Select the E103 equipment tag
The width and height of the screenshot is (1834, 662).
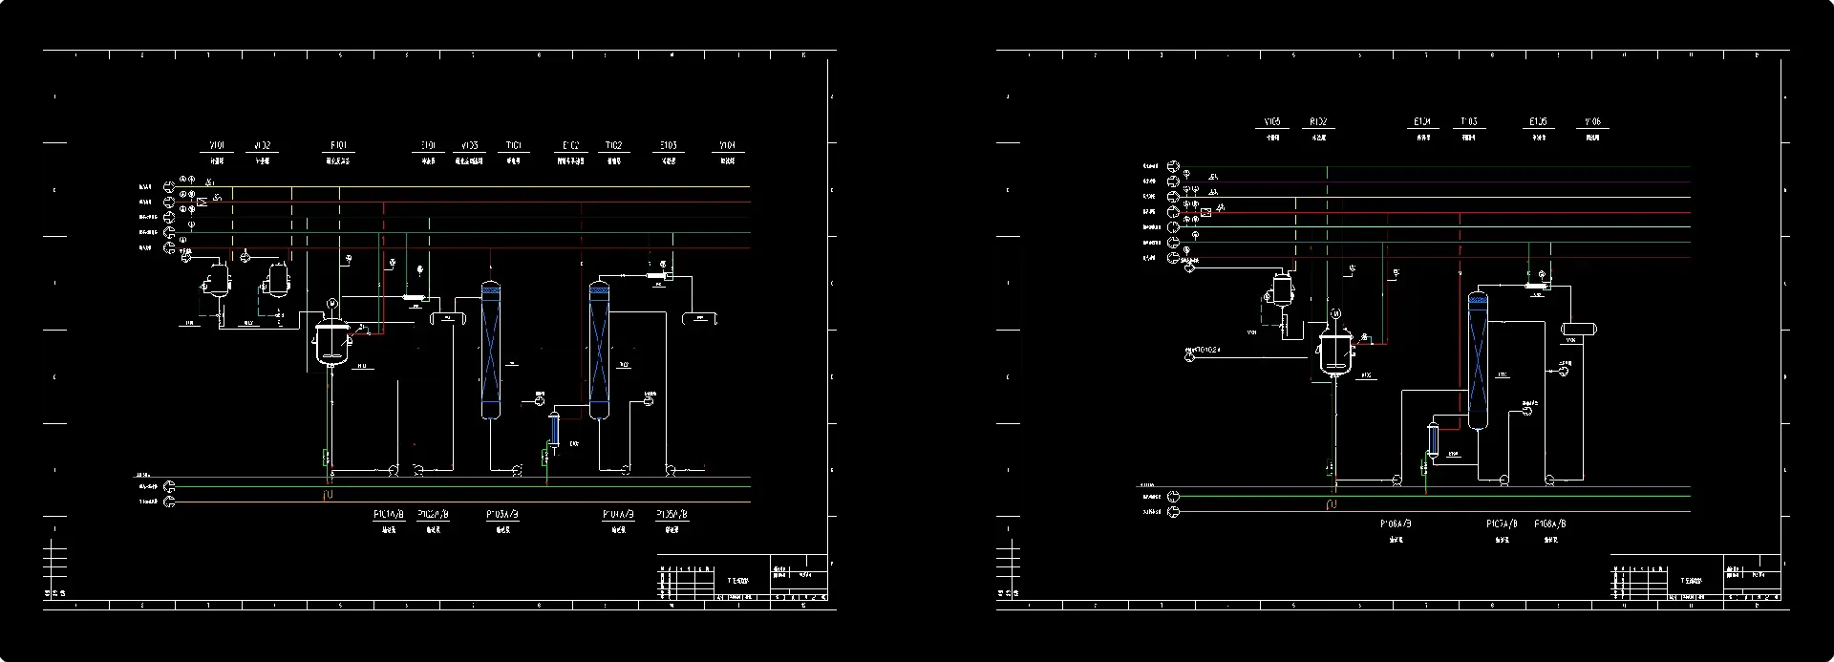pyautogui.click(x=668, y=146)
